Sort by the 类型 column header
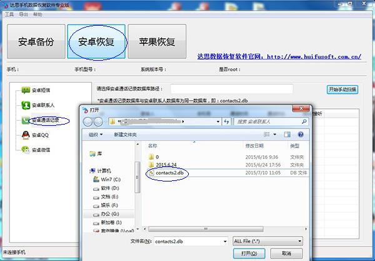The height and width of the screenshot is (261, 375). point(294,146)
